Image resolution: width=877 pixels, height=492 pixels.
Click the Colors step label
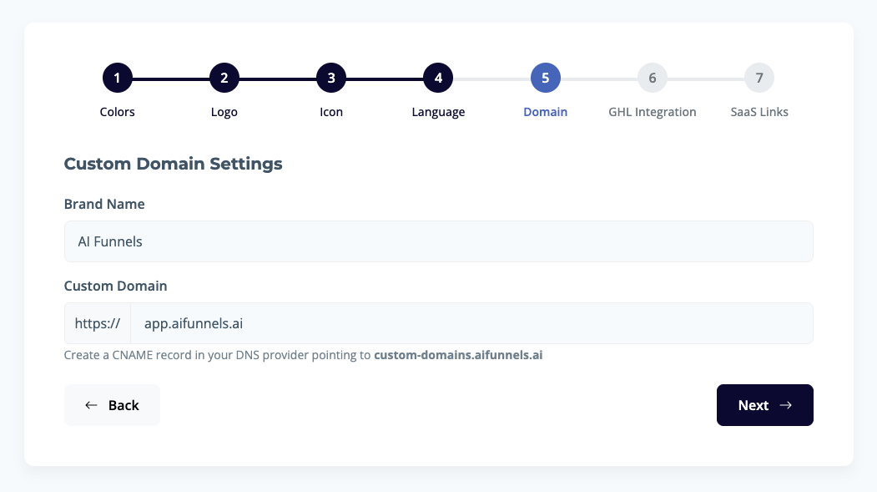pos(118,112)
